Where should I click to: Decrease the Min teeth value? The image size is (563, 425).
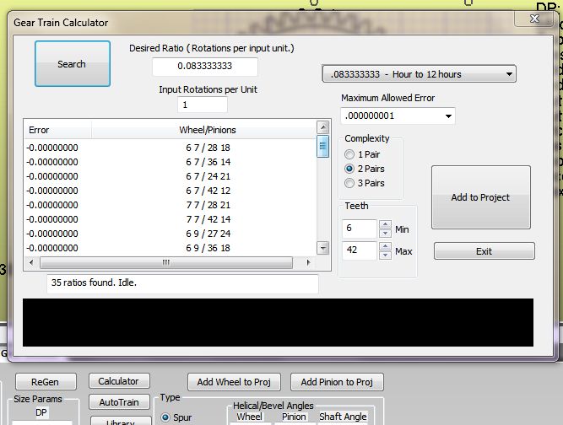385,234
